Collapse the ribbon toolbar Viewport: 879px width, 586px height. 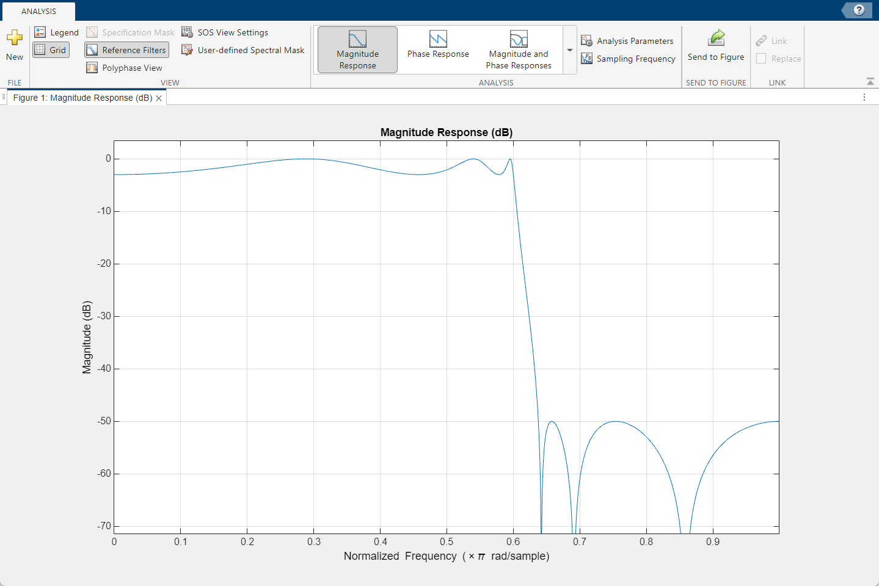870,81
